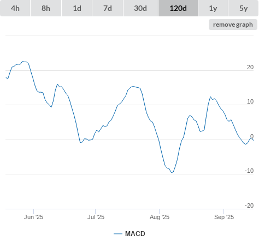Click the Jun '25 axis label
This screenshot has height=248, width=259.
pos(33,217)
